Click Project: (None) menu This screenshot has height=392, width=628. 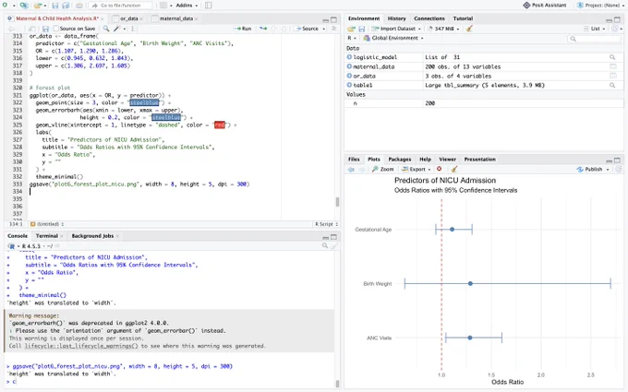(600, 6)
